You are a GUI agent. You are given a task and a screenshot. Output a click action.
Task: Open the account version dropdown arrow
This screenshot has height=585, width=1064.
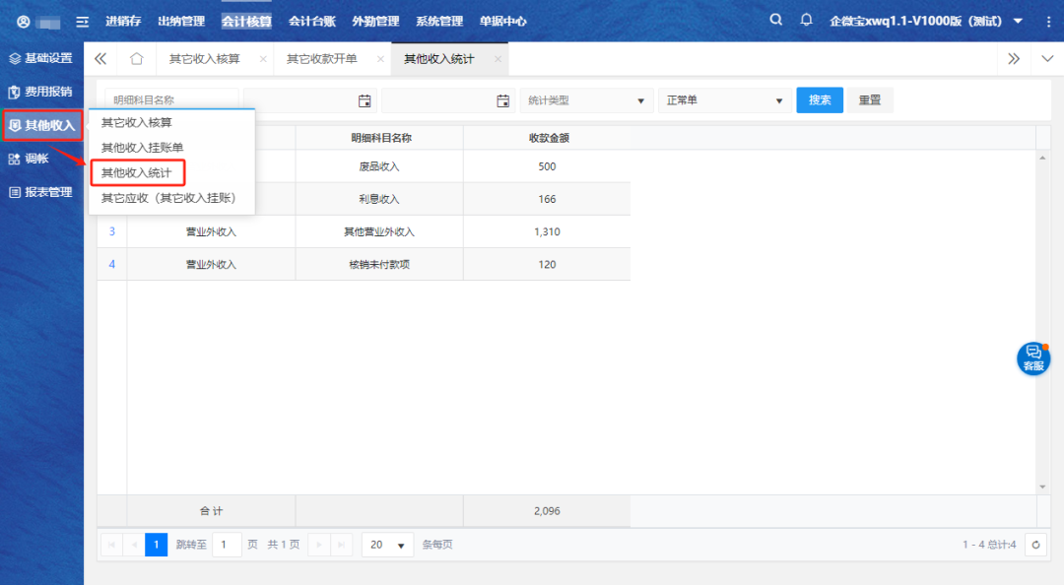pyautogui.click(x=1018, y=21)
